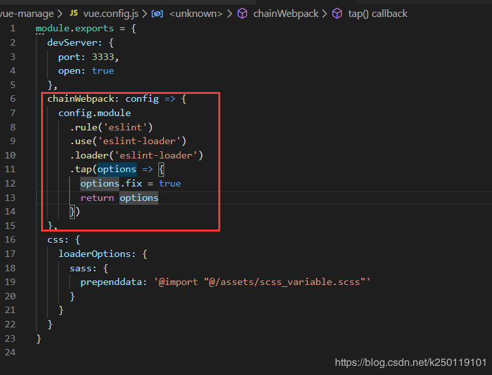
Task: Click the highlighted options parameter in .tap(
Action: click(117, 169)
